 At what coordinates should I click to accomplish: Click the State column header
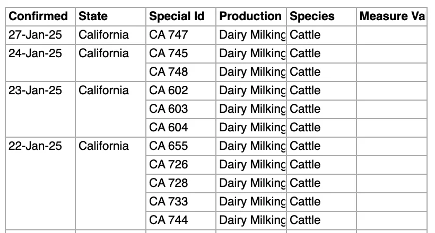(x=110, y=16)
